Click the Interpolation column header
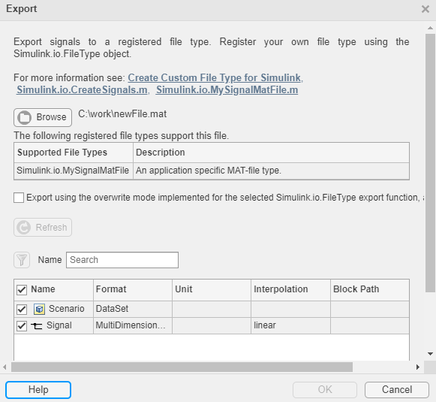 tap(290, 289)
